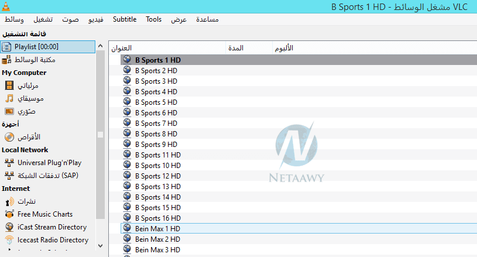Image resolution: width=477 pixels, height=257 pixels.
Task: Click the أجهزة devices section header
Action: (x=11, y=124)
